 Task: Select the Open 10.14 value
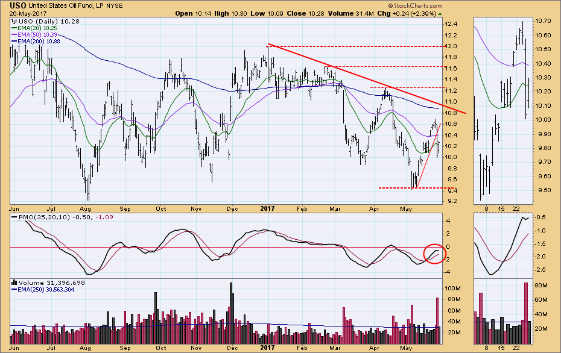tap(194, 14)
